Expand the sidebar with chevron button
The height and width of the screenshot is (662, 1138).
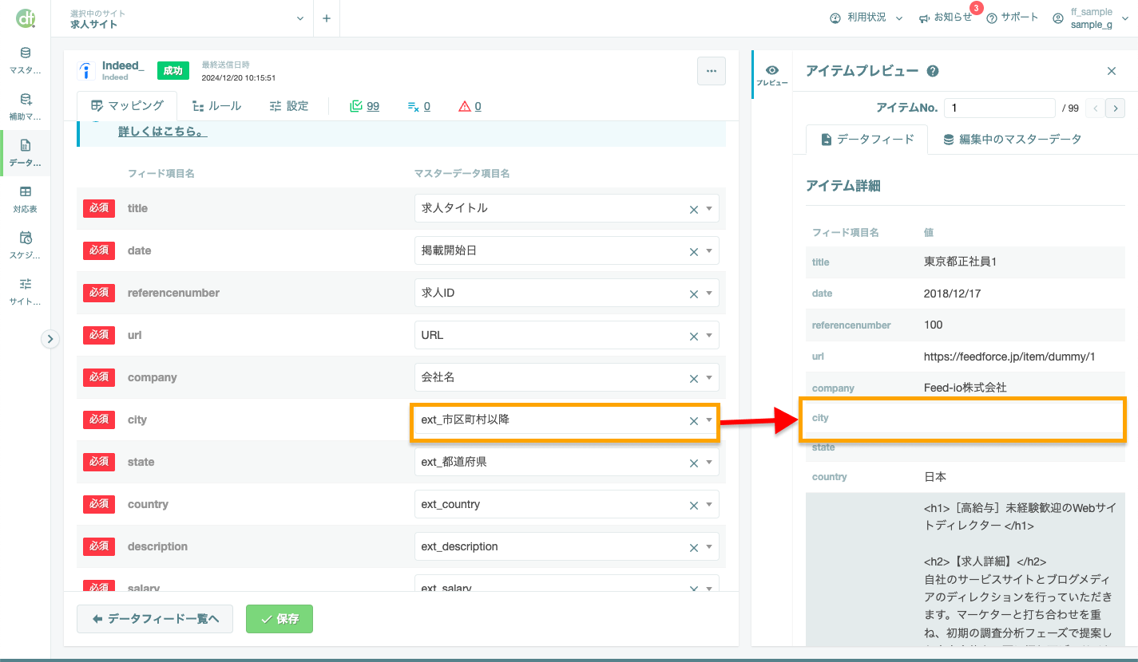pyautogui.click(x=50, y=339)
